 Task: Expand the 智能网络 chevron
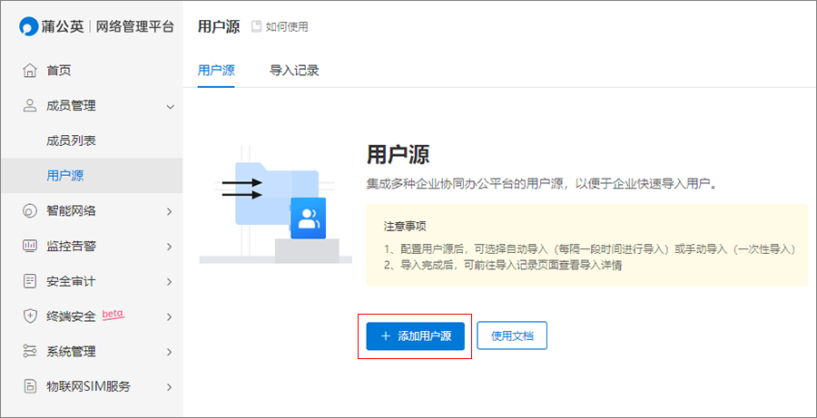[x=170, y=212]
